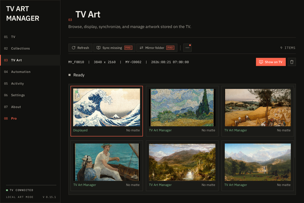304x203 pixels.
Task: Click the PRO badge on Mirror folder
Action: click(170, 48)
